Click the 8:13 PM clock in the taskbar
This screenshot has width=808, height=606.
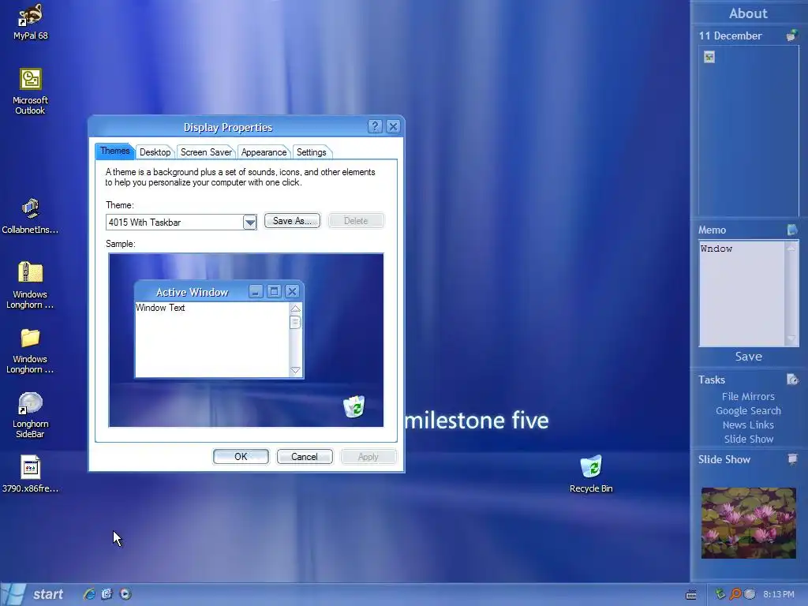click(x=779, y=594)
